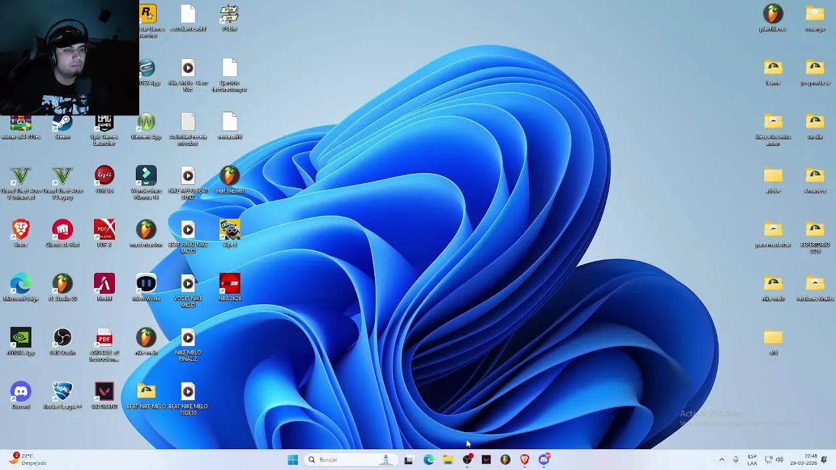
Task: Open the PSeInt desktop shortcut
Action: click(230, 17)
